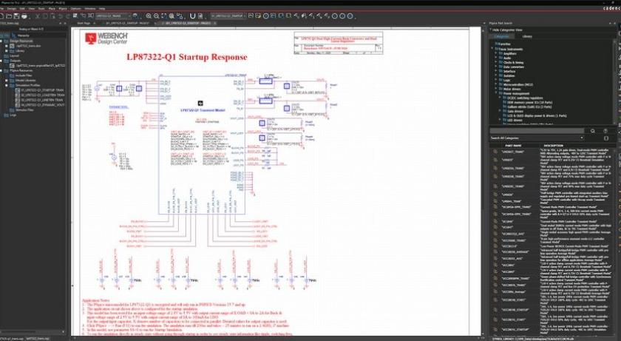
Task: Collapse the Power management category
Action: coord(496,93)
